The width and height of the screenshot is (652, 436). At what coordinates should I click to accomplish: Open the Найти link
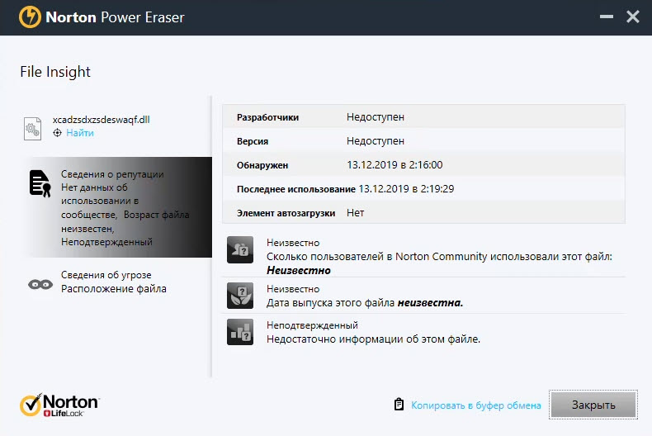[x=80, y=133]
